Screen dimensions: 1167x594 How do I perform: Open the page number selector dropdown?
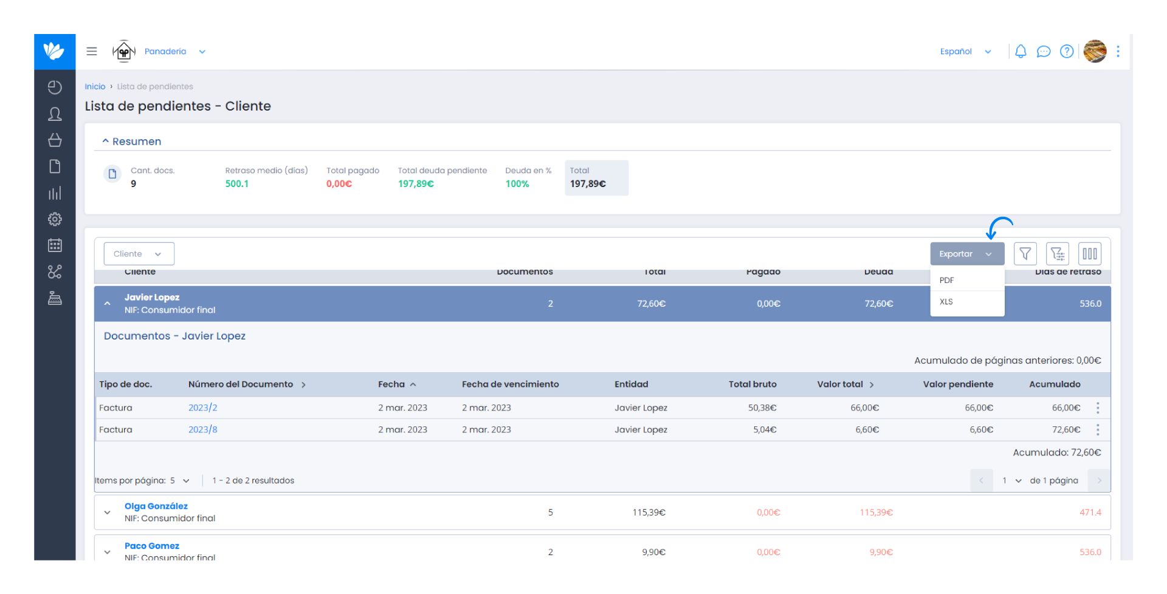click(1012, 480)
